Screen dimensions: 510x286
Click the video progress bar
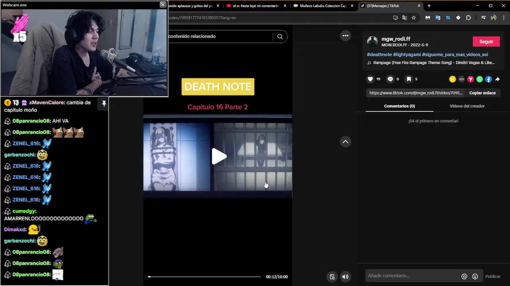[x=204, y=277]
